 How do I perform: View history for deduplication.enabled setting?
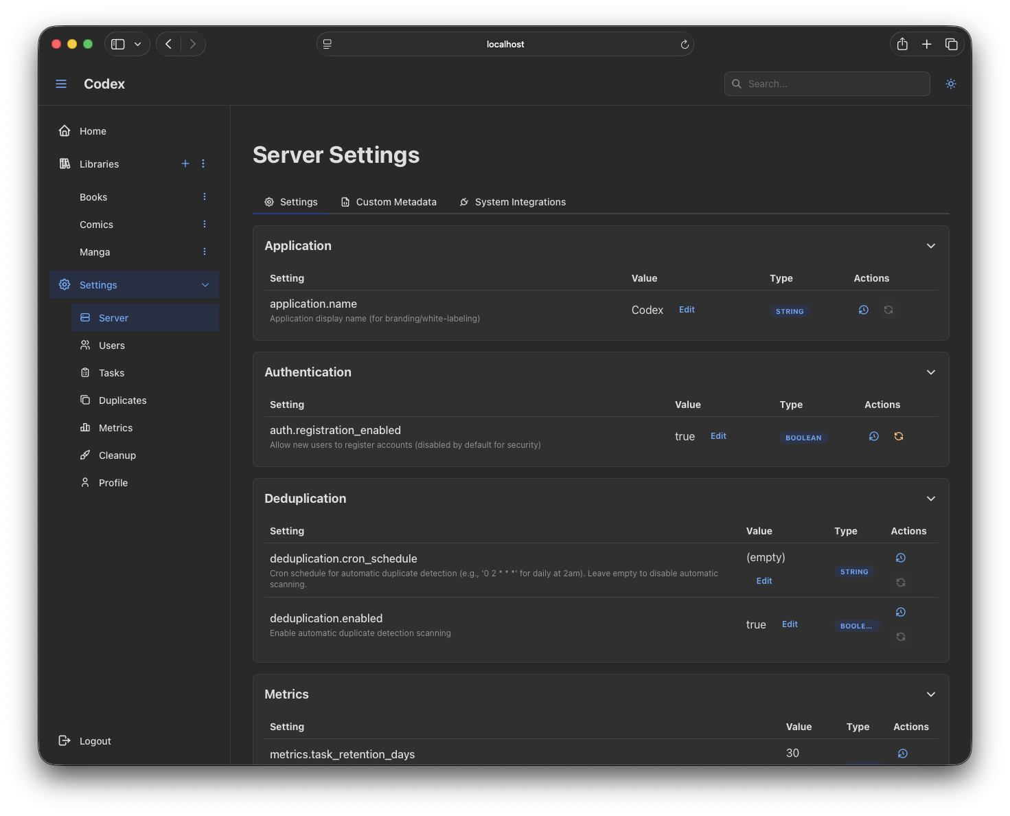point(900,612)
